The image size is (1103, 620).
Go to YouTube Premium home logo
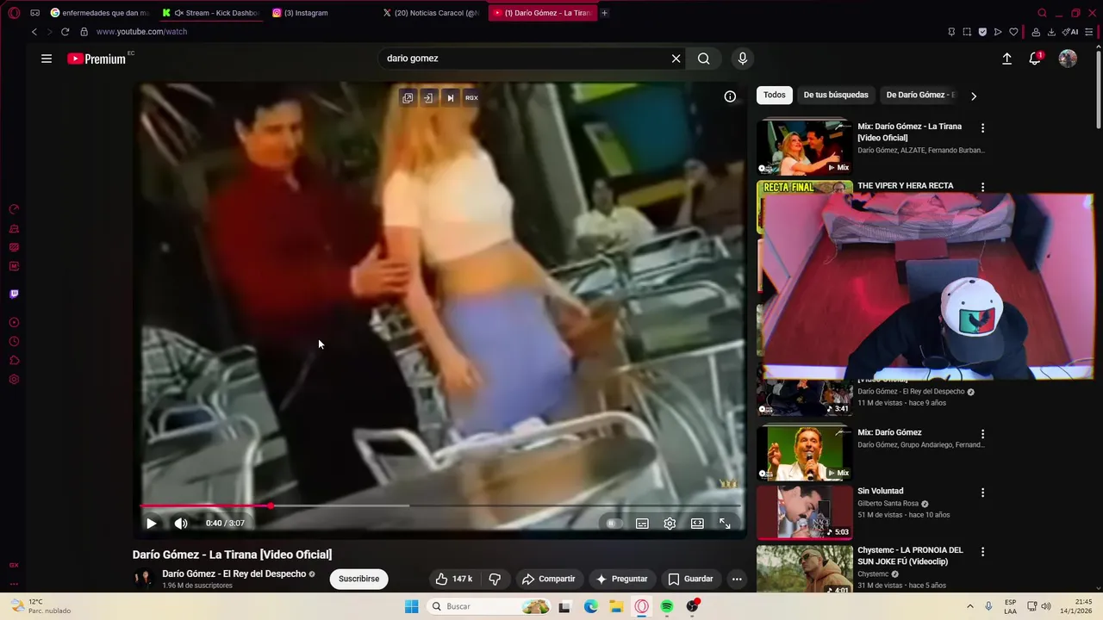97,59
